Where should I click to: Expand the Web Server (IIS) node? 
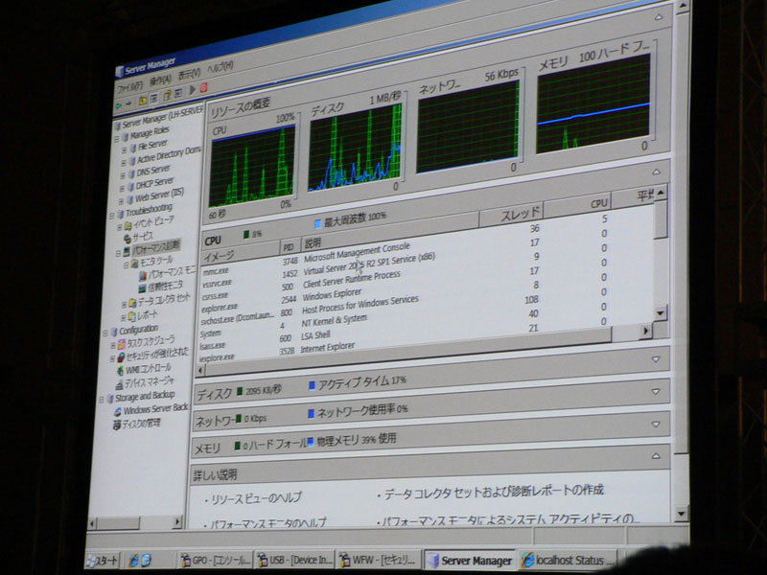pos(122,201)
